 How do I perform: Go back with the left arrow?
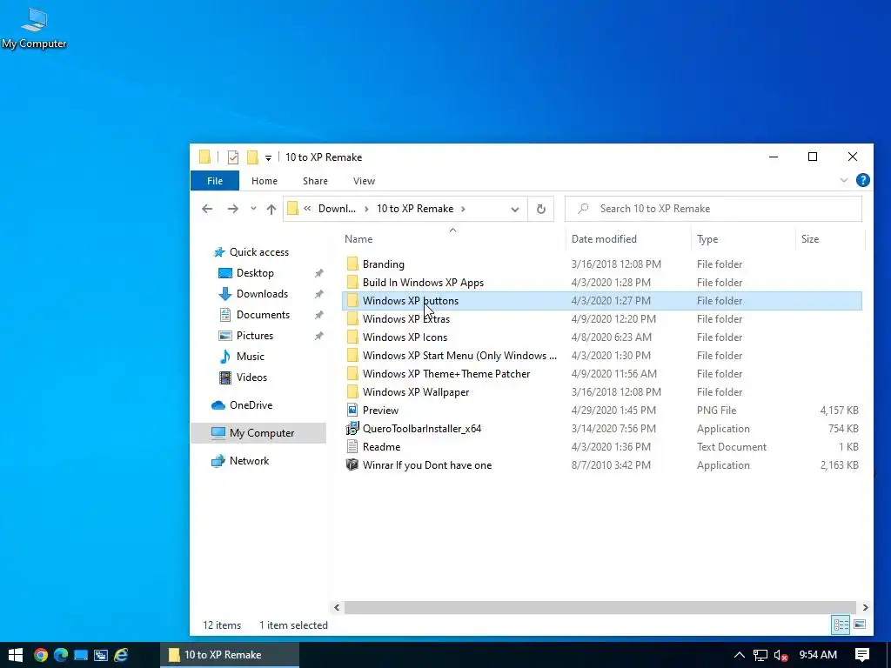(207, 209)
